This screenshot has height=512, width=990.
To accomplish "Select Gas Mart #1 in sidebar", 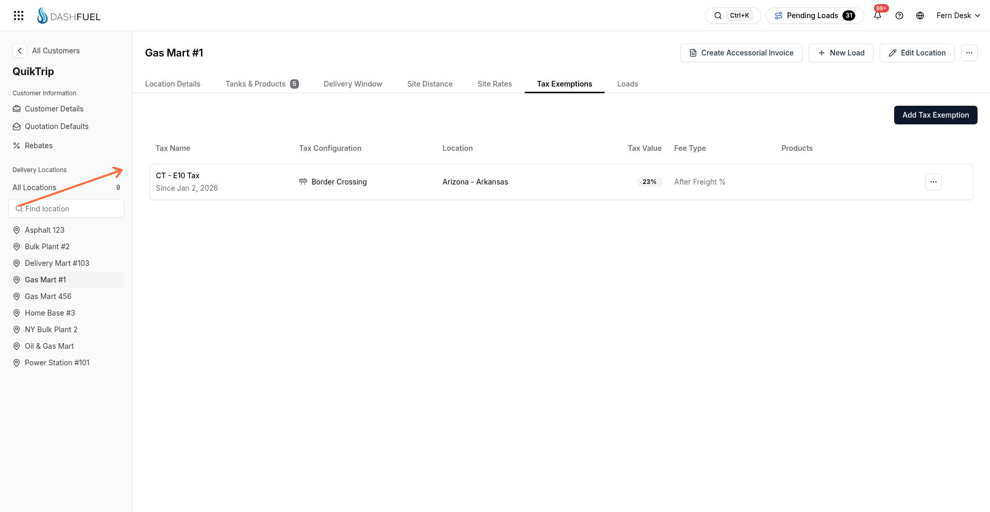I will tap(66, 280).
